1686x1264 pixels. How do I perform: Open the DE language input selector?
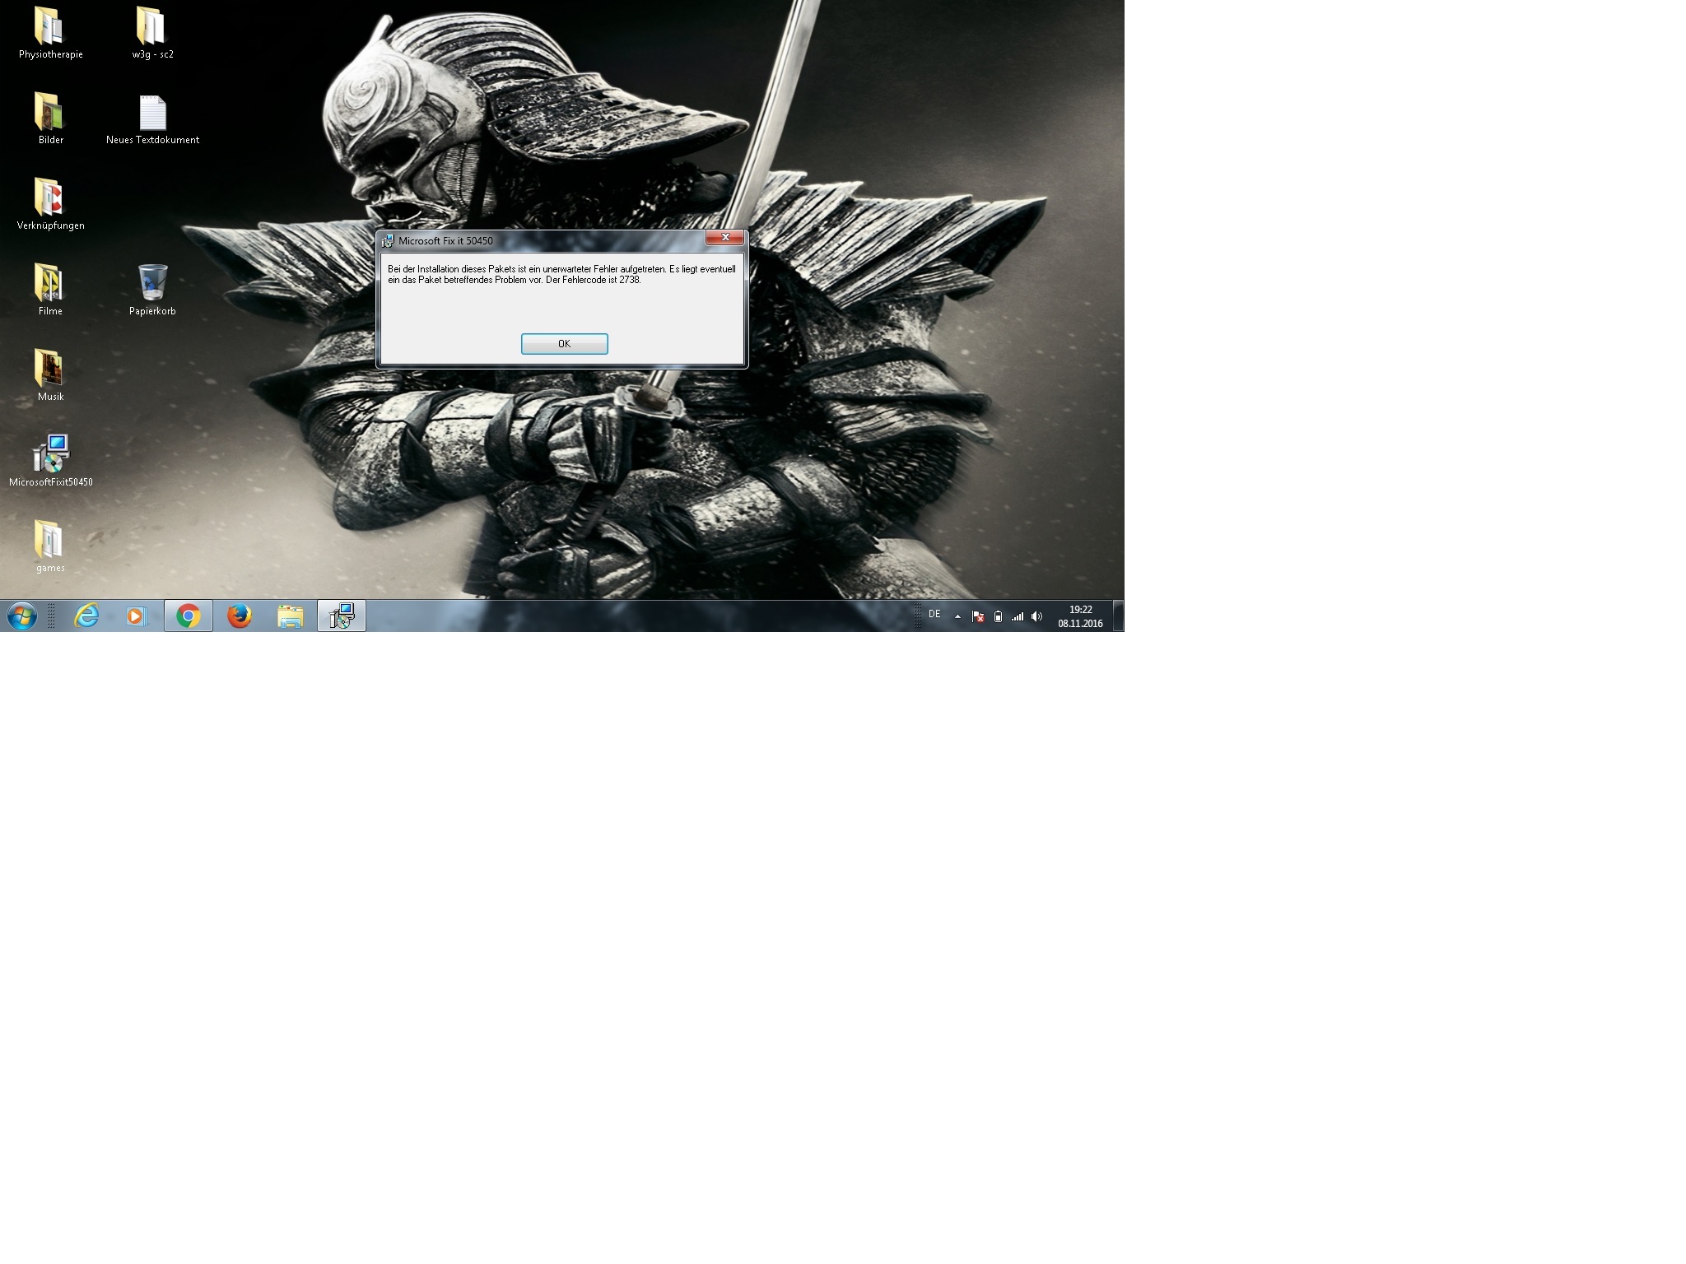point(934,614)
